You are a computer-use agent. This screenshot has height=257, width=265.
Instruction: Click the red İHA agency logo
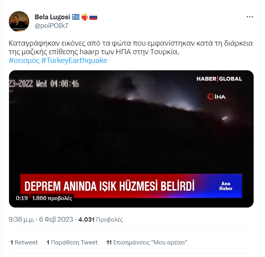pyautogui.click(x=217, y=97)
